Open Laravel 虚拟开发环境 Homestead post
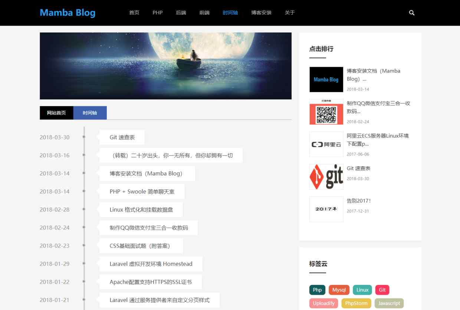 pyautogui.click(x=151, y=264)
